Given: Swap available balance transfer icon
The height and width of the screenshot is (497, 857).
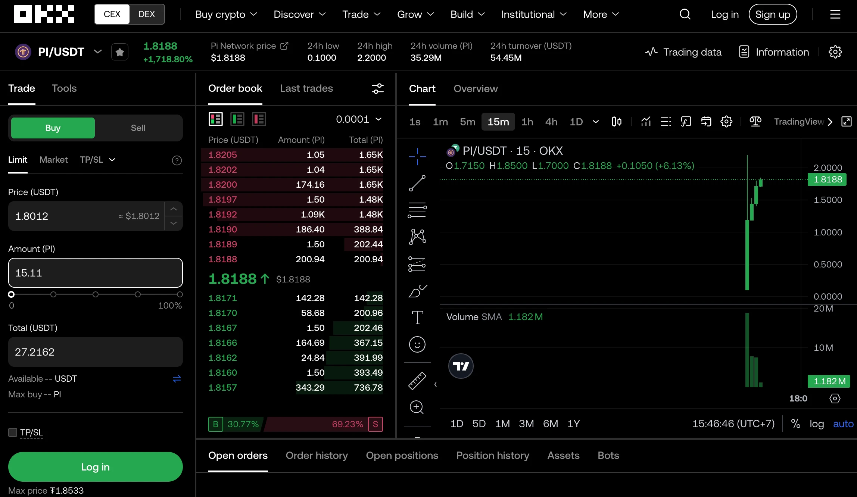Looking at the screenshot, I should click(x=177, y=379).
